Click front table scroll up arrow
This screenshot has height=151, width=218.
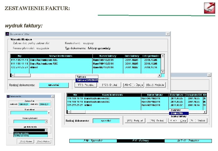[x=163, y=56]
